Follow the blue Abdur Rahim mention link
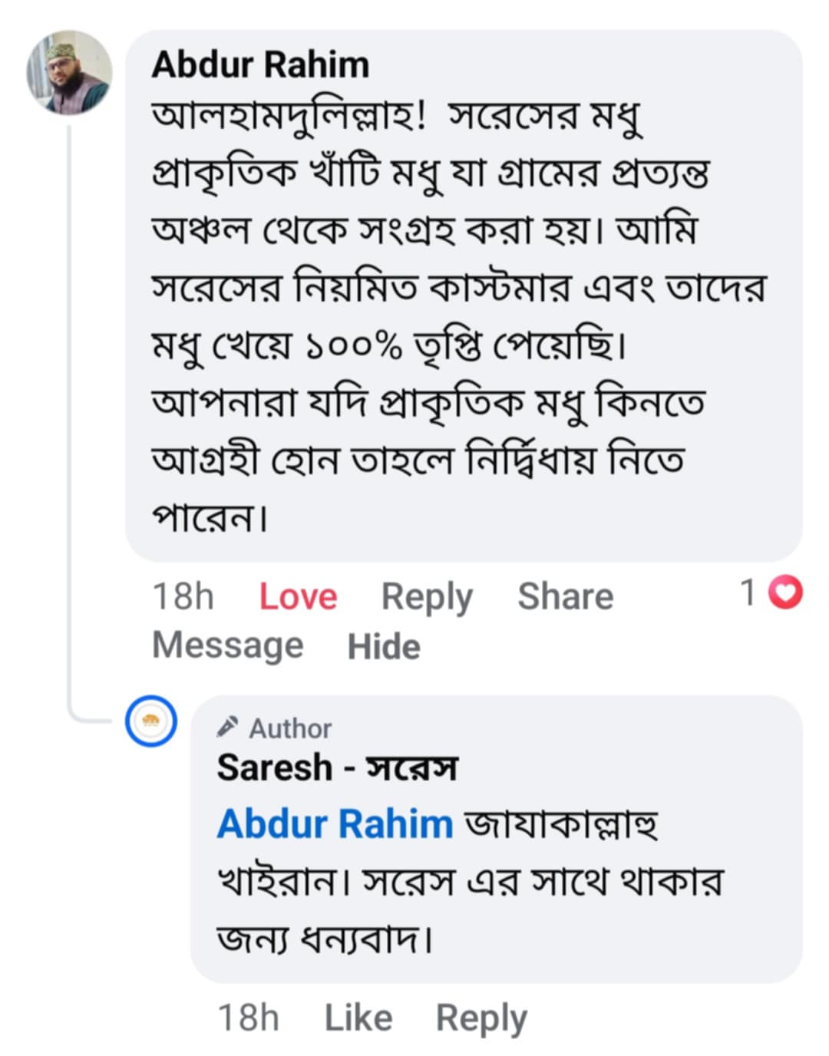 (x=335, y=824)
